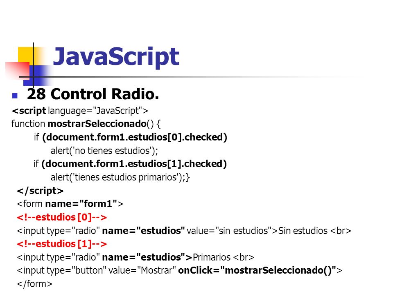The image size is (393, 294).
Task: Click the alert 'tienes estudios primarios' line
Action: coord(120,177)
